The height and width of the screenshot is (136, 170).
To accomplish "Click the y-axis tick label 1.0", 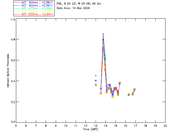I will (x=13, y=19).
